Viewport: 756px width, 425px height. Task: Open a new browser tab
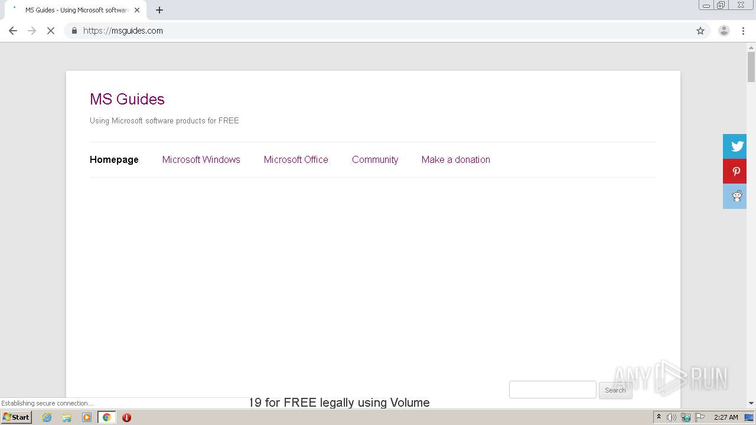coord(159,10)
